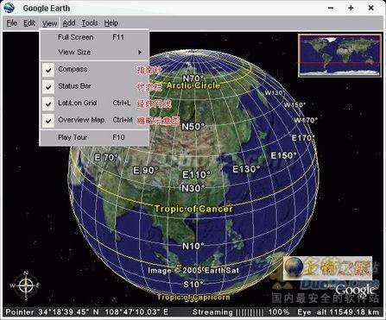Click the Google logo on the globe view
Screen dimensions: 386x320
pyautogui.click(x=355, y=290)
